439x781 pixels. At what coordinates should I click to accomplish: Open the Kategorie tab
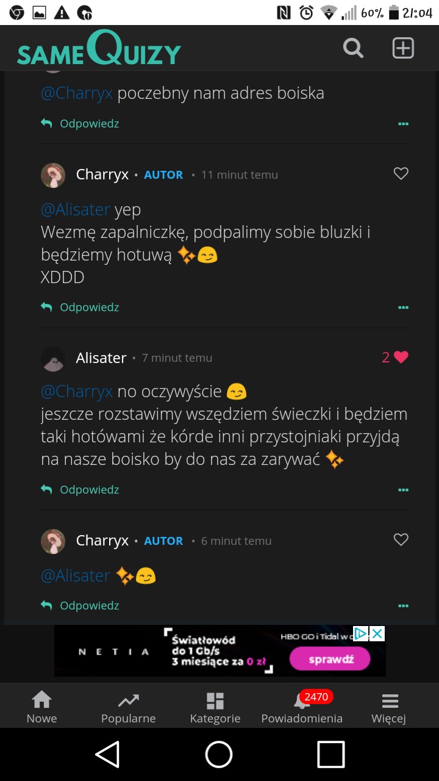pyautogui.click(x=215, y=707)
